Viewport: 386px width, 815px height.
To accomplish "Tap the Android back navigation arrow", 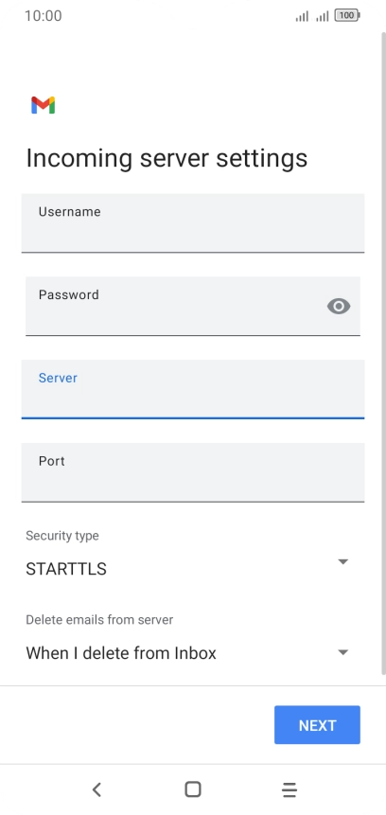I will click(x=96, y=789).
